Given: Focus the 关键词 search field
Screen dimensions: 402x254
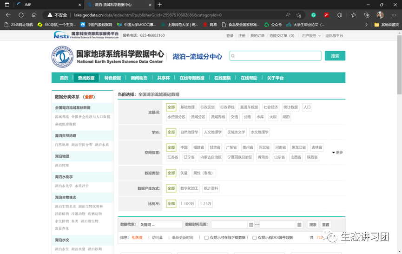Looking at the screenshot, I should click(x=161, y=225).
